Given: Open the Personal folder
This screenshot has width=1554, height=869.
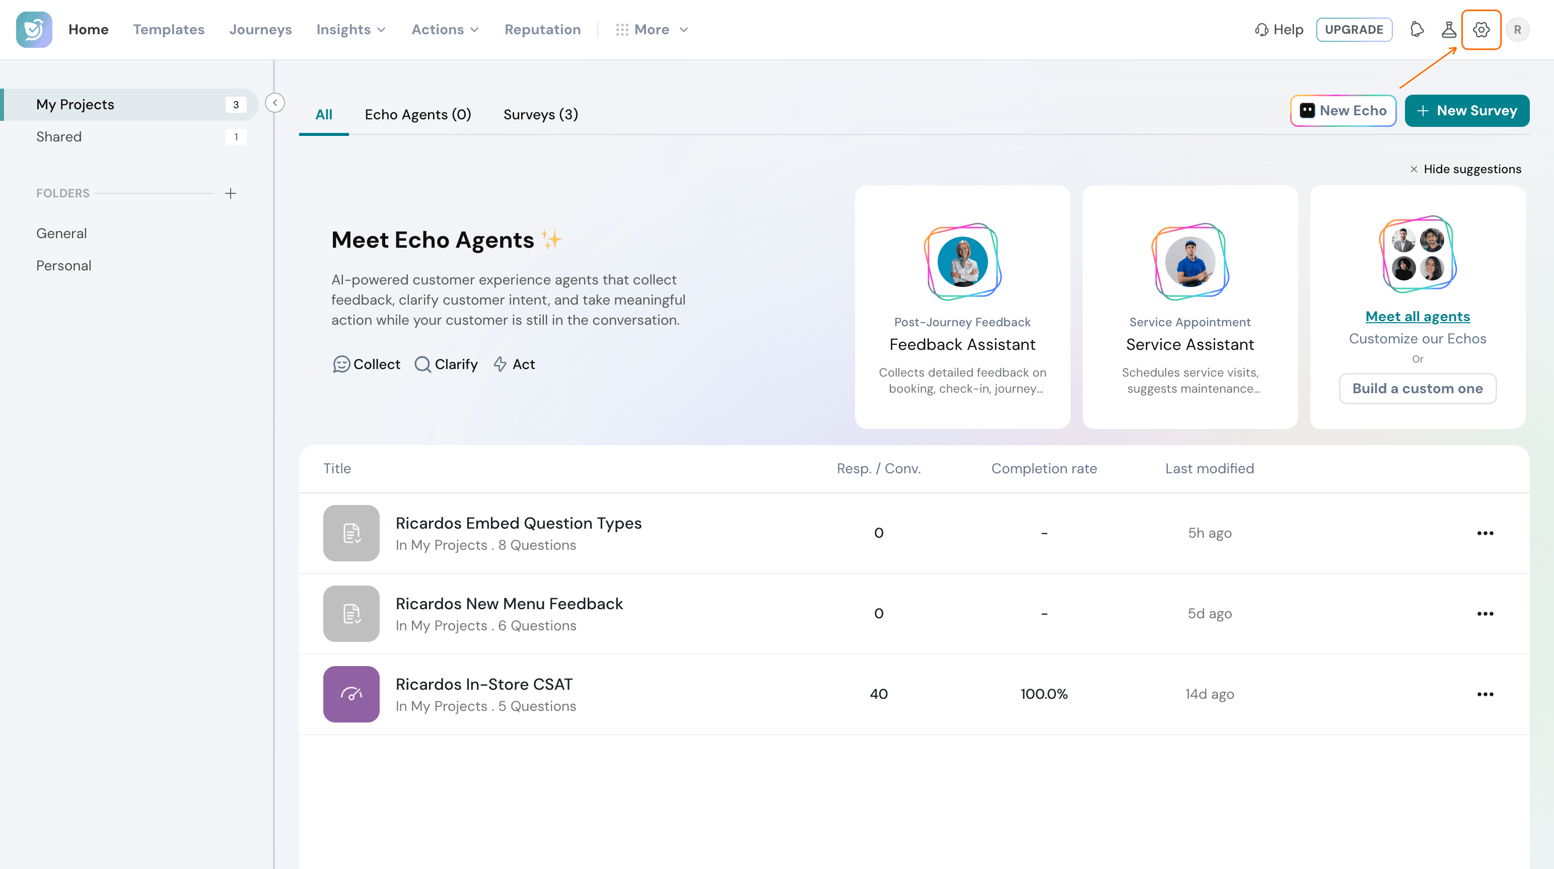Looking at the screenshot, I should click(64, 265).
